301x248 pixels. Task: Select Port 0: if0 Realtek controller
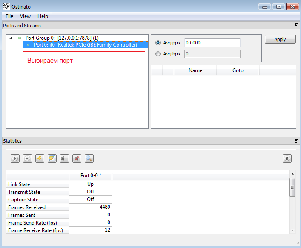85,45
